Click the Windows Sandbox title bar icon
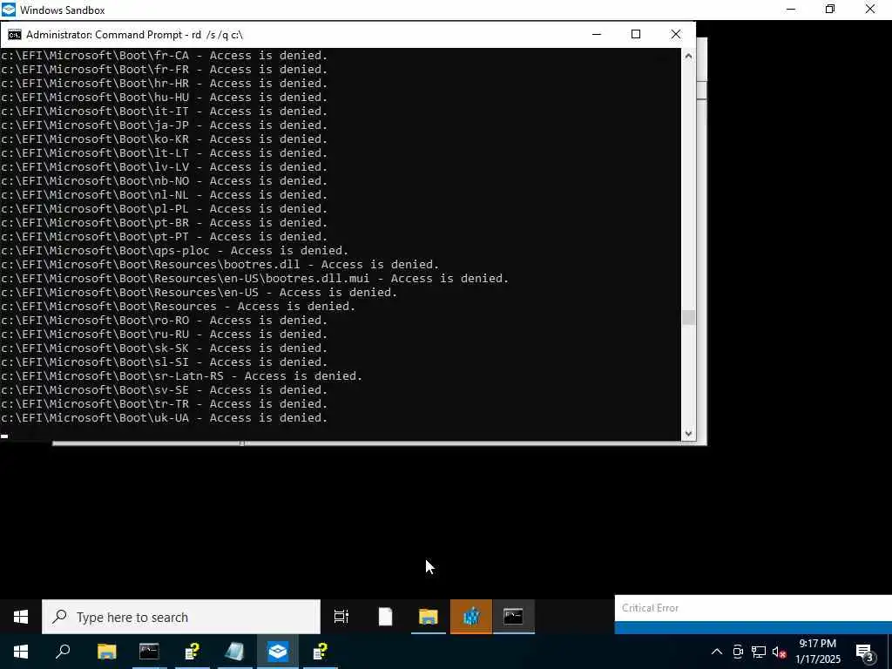Viewport: 892px width, 669px height. pos(9,10)
